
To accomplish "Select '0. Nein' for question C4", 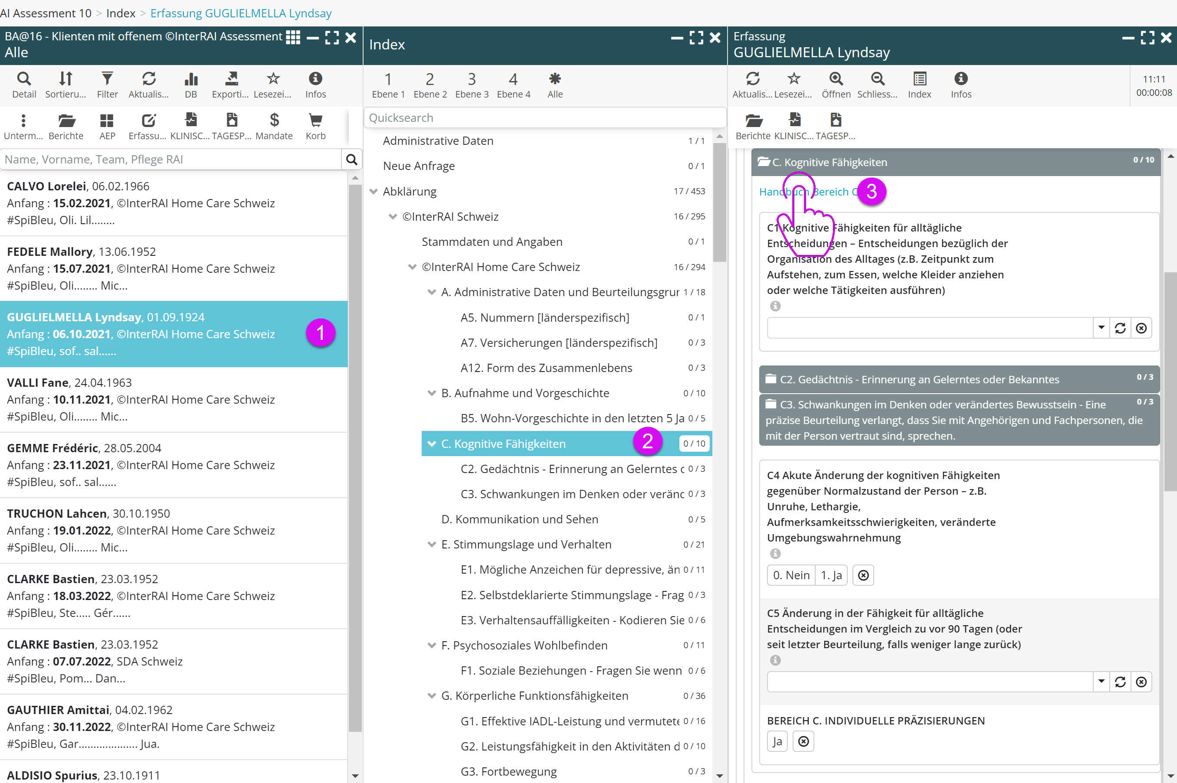I will 791,575.
